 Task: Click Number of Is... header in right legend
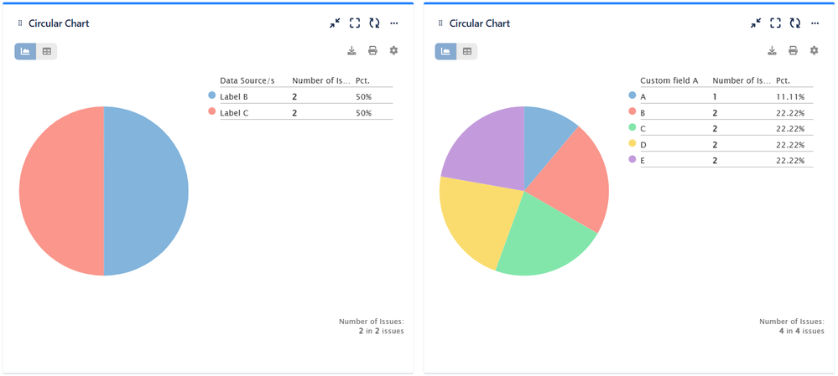click(x=742, y=80)
